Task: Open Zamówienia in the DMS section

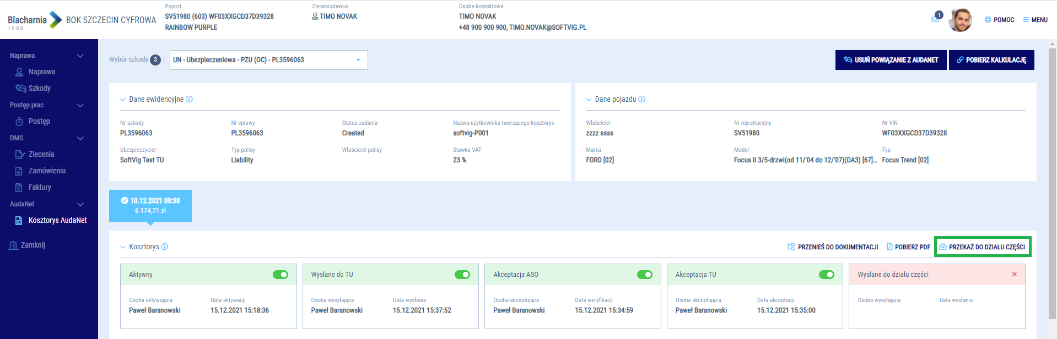Action: tap(46, 171)
